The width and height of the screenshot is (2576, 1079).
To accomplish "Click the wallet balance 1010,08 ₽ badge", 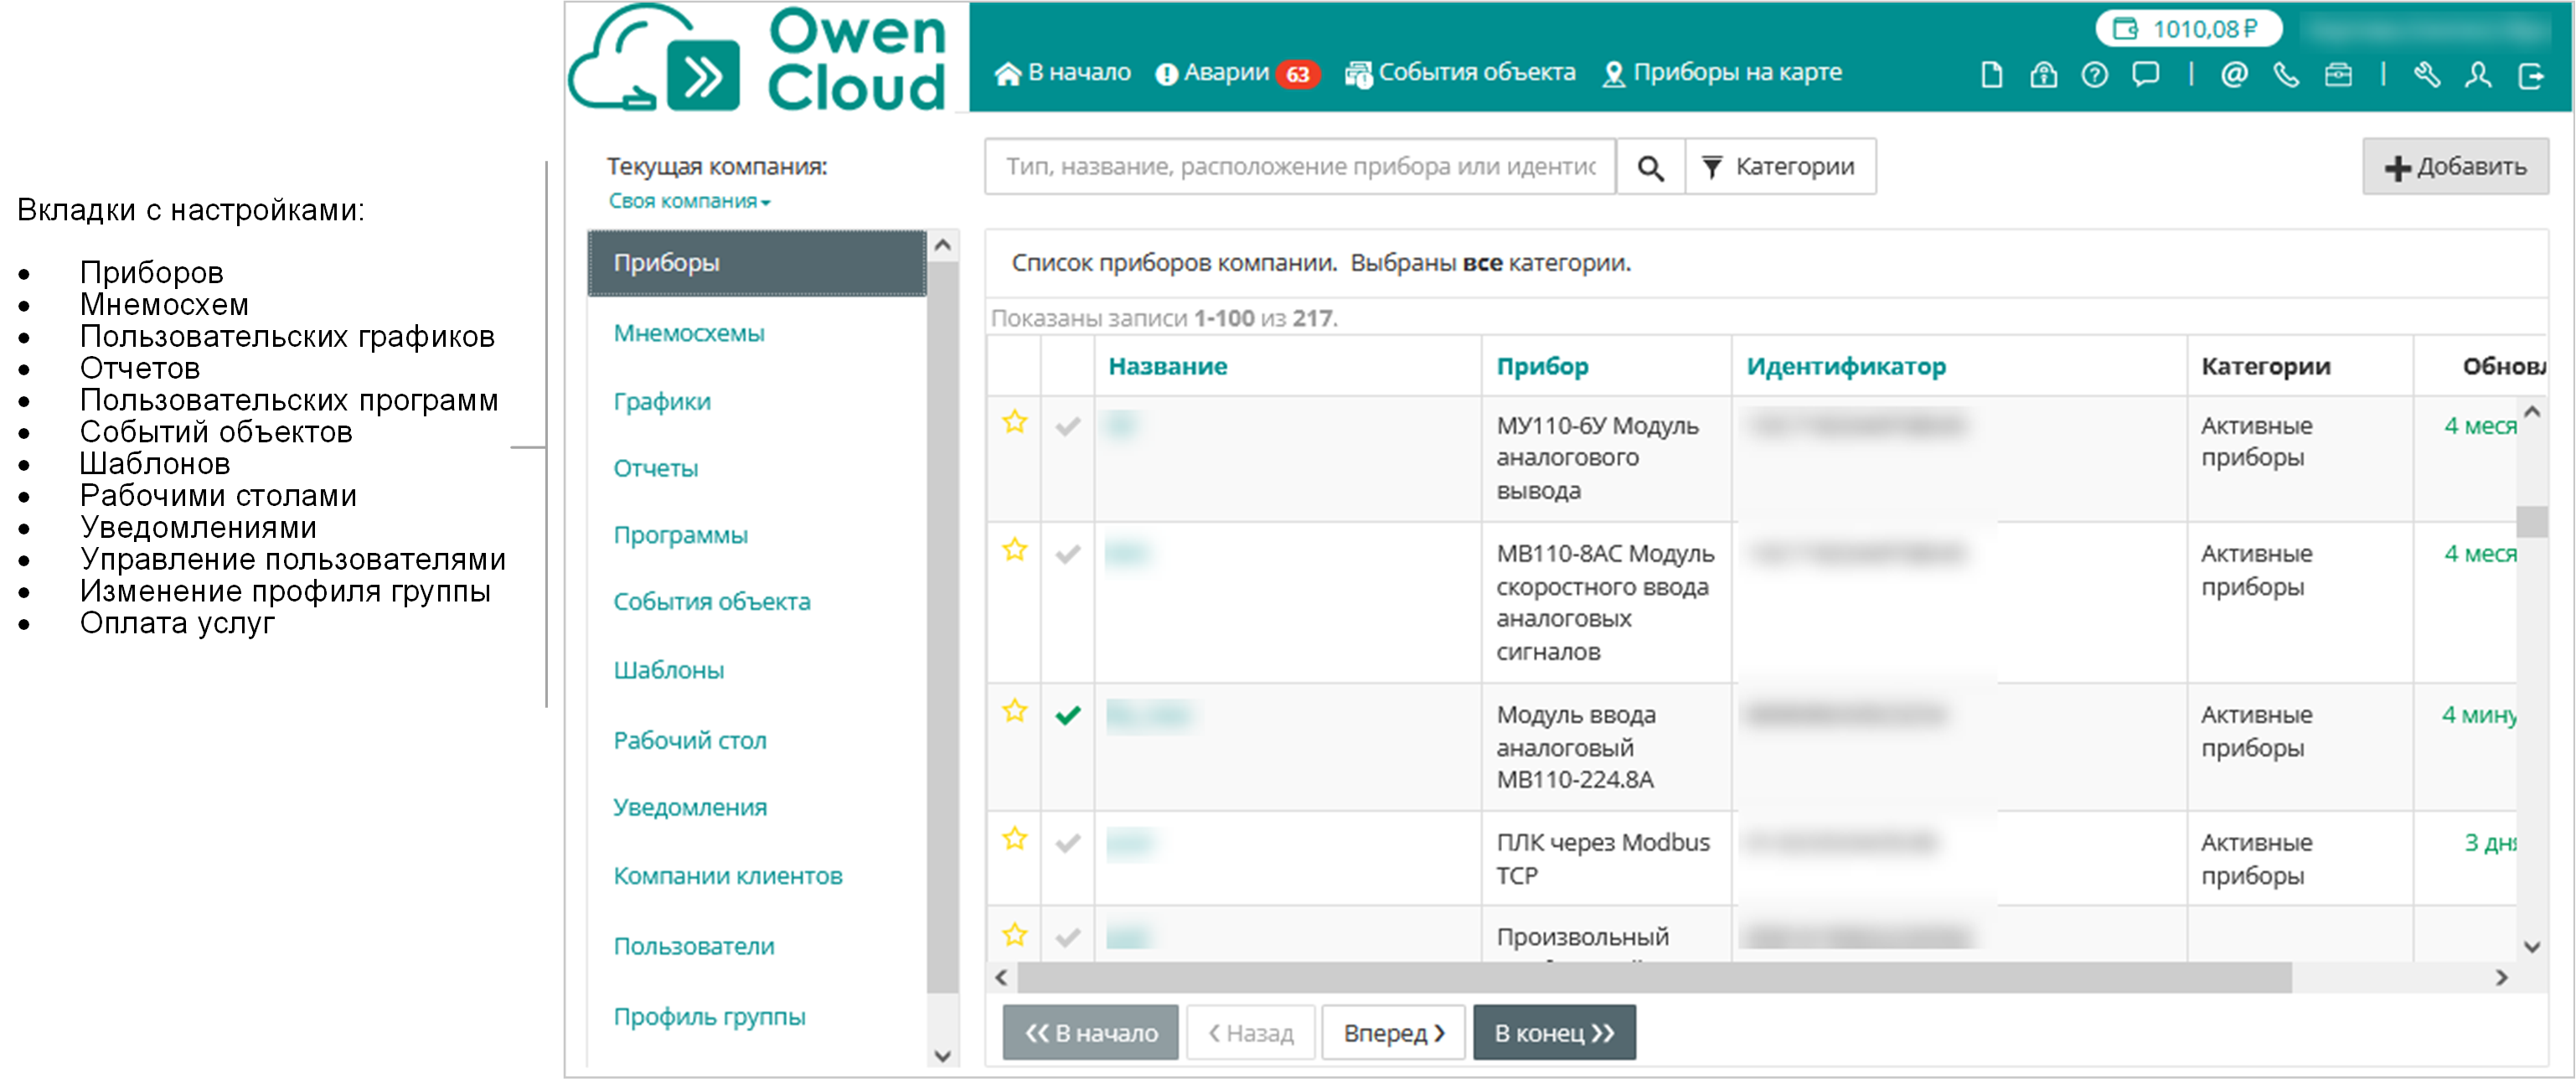I will pyautogui.click(x=2188, y=29).
